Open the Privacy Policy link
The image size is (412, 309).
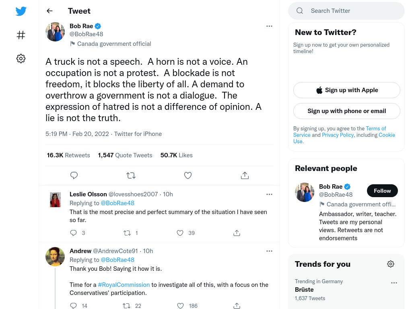tap(338, 135)
